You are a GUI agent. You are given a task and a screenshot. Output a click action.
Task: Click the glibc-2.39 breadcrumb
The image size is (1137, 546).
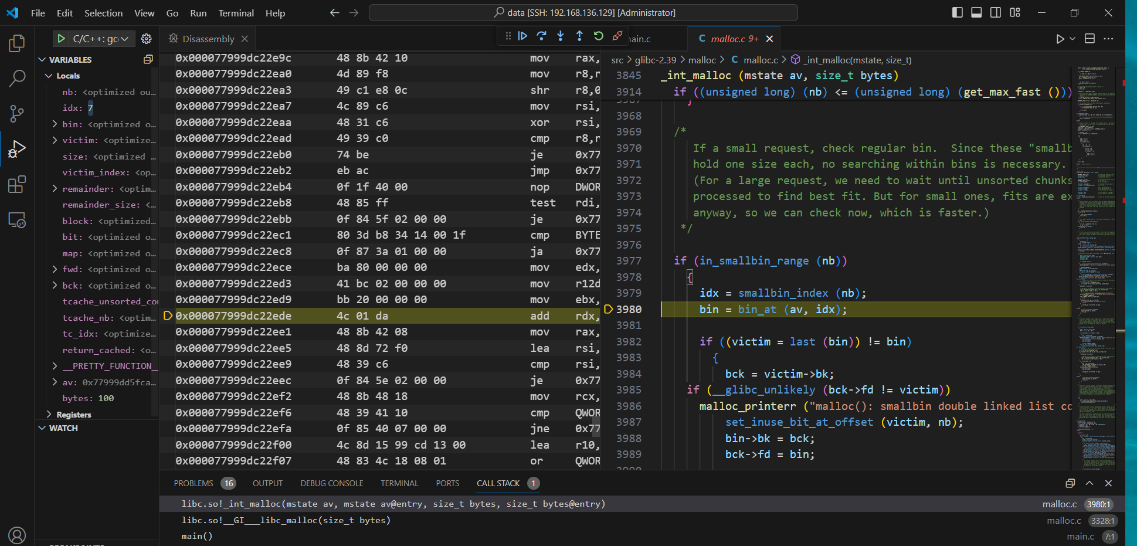(x=655, y=60)
